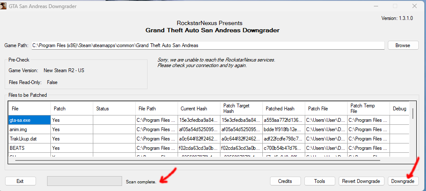
Task: Click the Patch File column header
Action: (326, 109)
